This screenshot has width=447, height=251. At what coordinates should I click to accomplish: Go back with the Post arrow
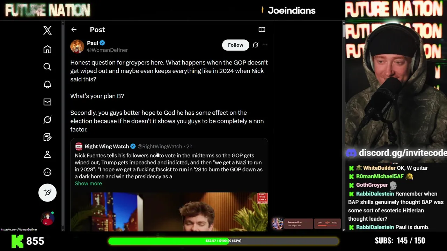74,30
